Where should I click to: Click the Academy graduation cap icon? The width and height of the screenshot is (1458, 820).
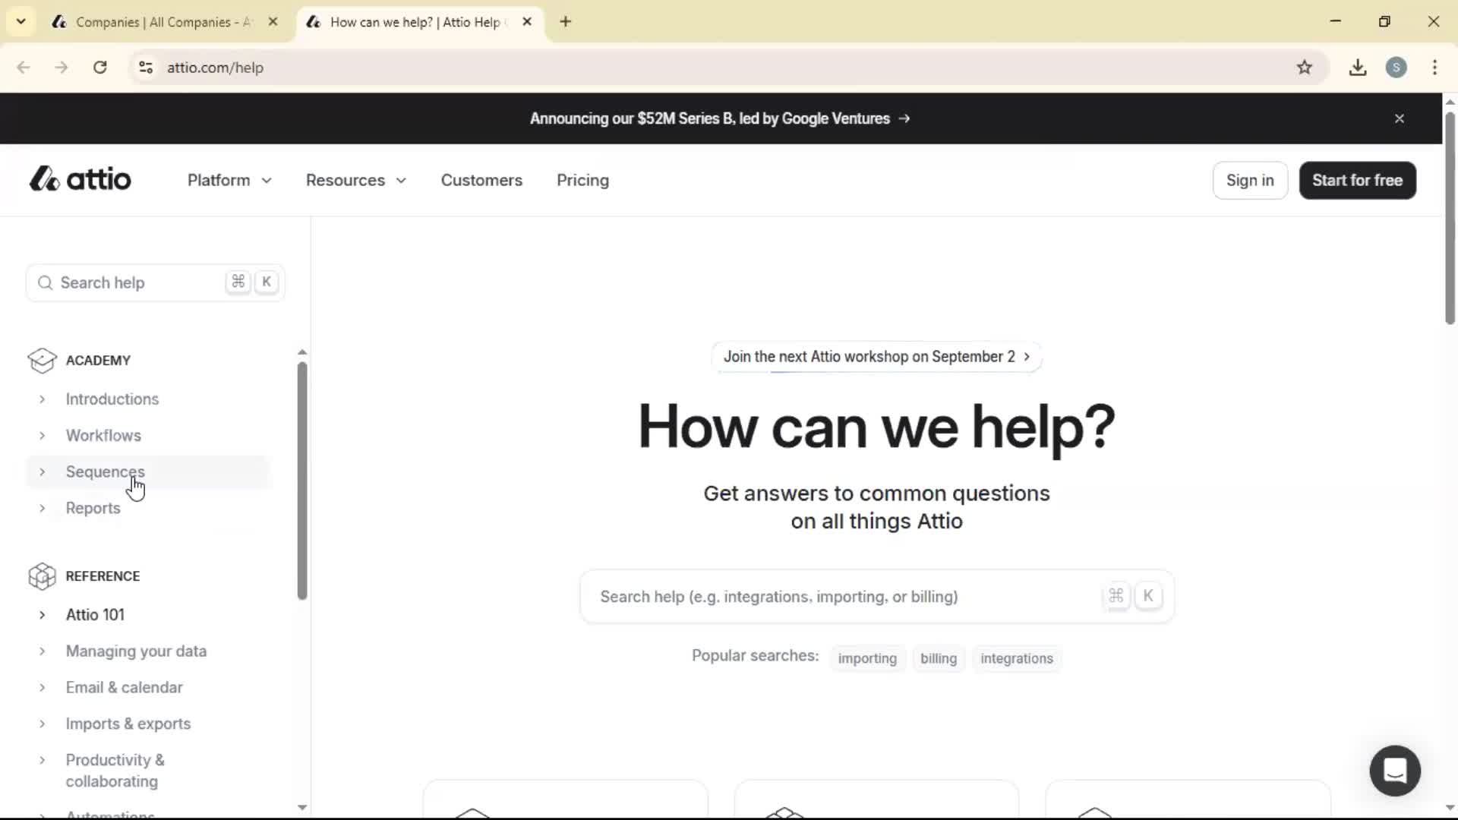point(43,361)
